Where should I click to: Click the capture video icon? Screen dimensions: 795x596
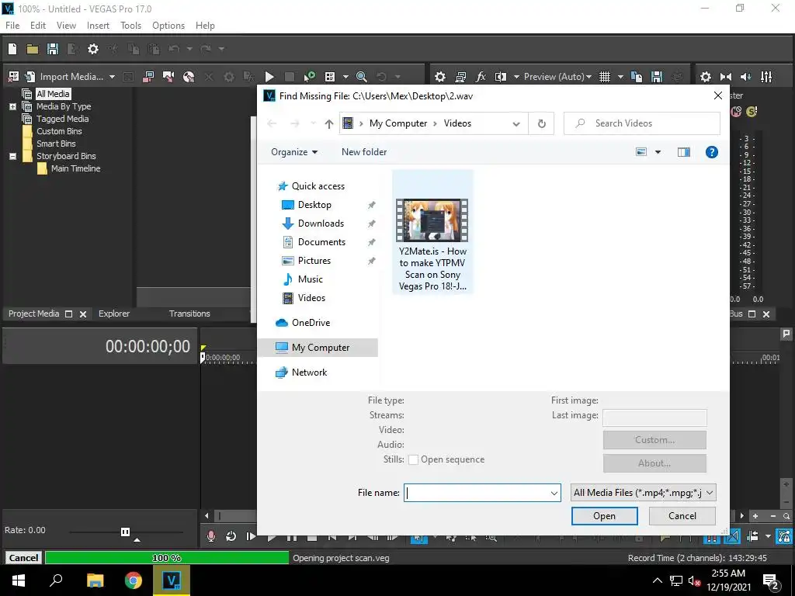(148, 77)
